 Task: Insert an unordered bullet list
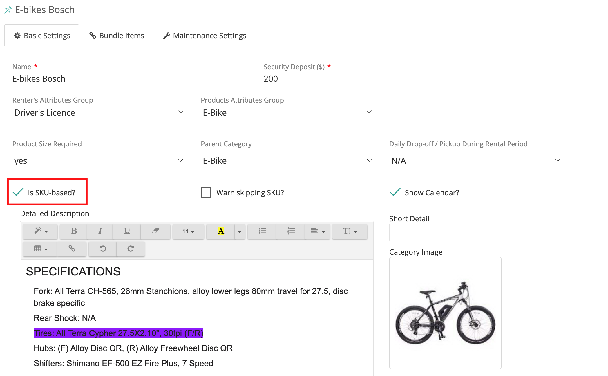tap(262, 231)
